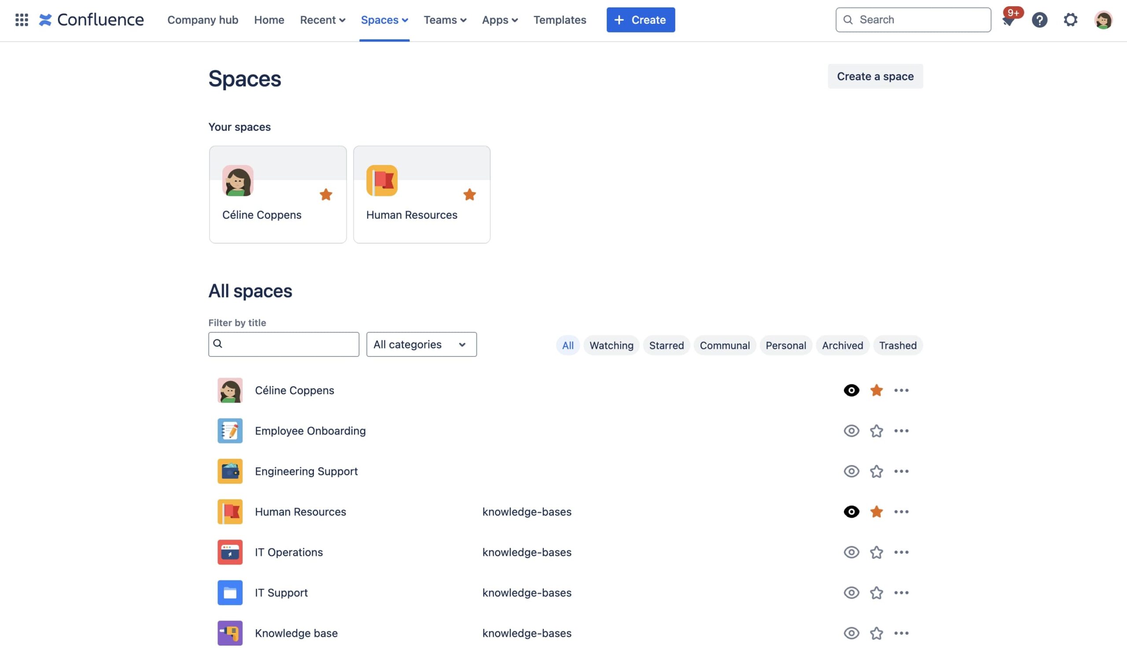Click the Confluence logo

click(91, 20)
